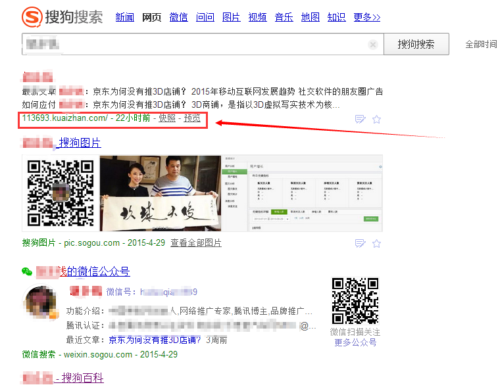Switch to the 新闻 tab
The width and height of the screenshot is (498, 389).
coord(124,17)
